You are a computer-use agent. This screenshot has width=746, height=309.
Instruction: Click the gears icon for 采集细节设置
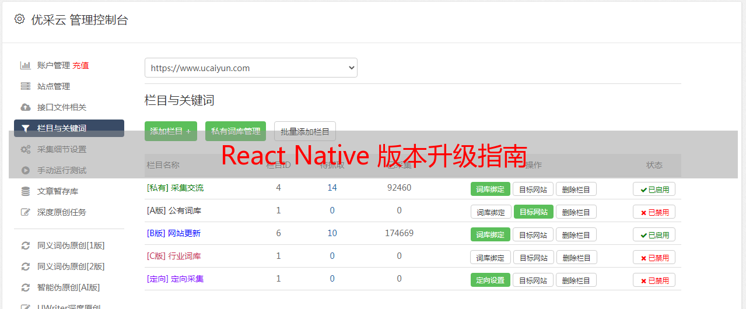25,149
